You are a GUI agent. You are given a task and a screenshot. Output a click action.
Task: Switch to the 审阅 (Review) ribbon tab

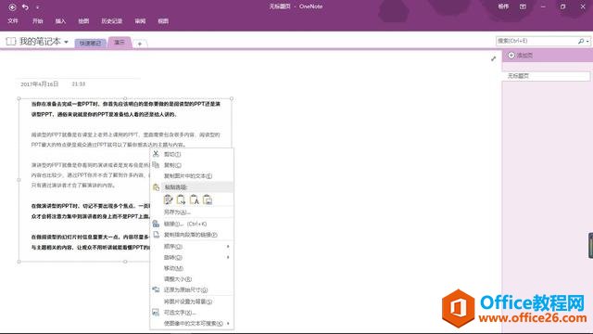click(140, 20)
